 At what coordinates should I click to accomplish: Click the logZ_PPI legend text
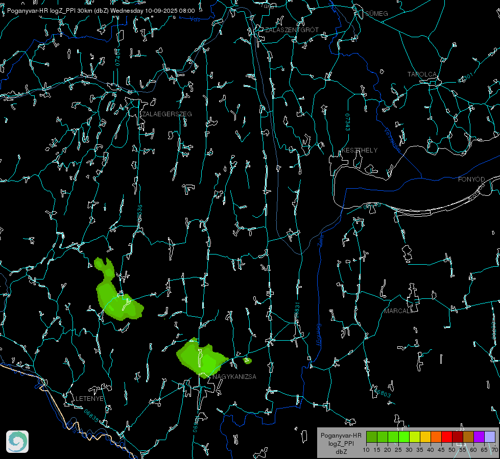[341, 443]
